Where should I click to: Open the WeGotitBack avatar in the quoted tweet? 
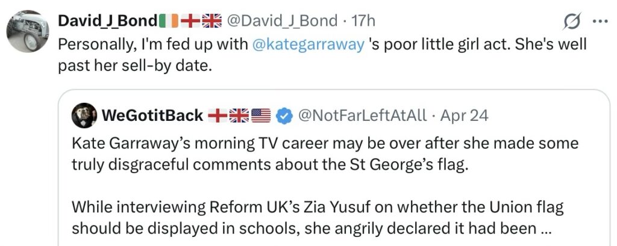[84, 115]
